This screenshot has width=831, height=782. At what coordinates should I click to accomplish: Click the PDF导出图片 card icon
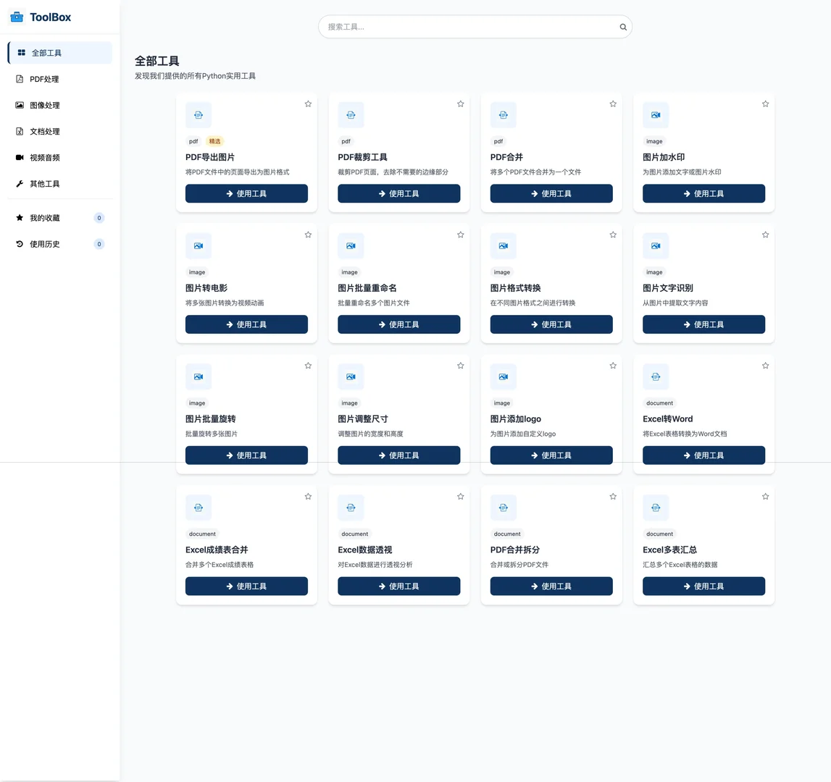[x=199, y=115]
